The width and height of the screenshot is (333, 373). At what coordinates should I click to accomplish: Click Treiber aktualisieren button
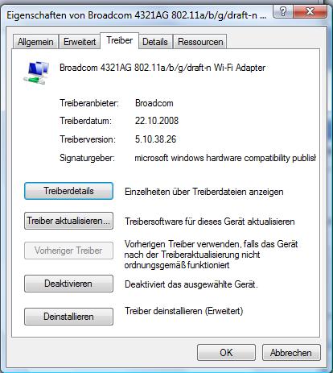[68, 221]
